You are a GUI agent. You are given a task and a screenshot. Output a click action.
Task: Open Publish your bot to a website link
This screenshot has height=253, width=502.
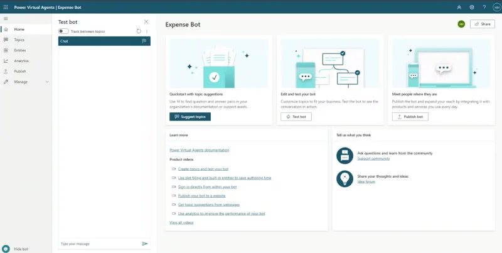201,196
